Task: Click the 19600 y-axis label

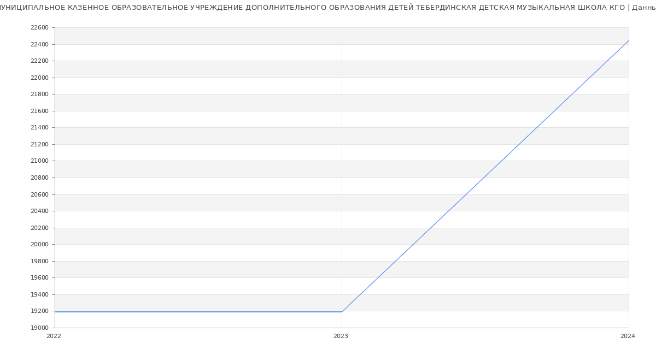Action: (x=39, y=278)
